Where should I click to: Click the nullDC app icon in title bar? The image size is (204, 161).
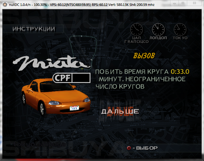click(x=5, y=5)
